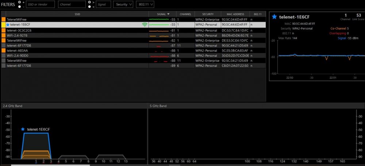Image resolution: width=365 pixels, height=166 pixels.
Task: Click the blue star label in 2.4 GHz graph
Action: (23, 129)
